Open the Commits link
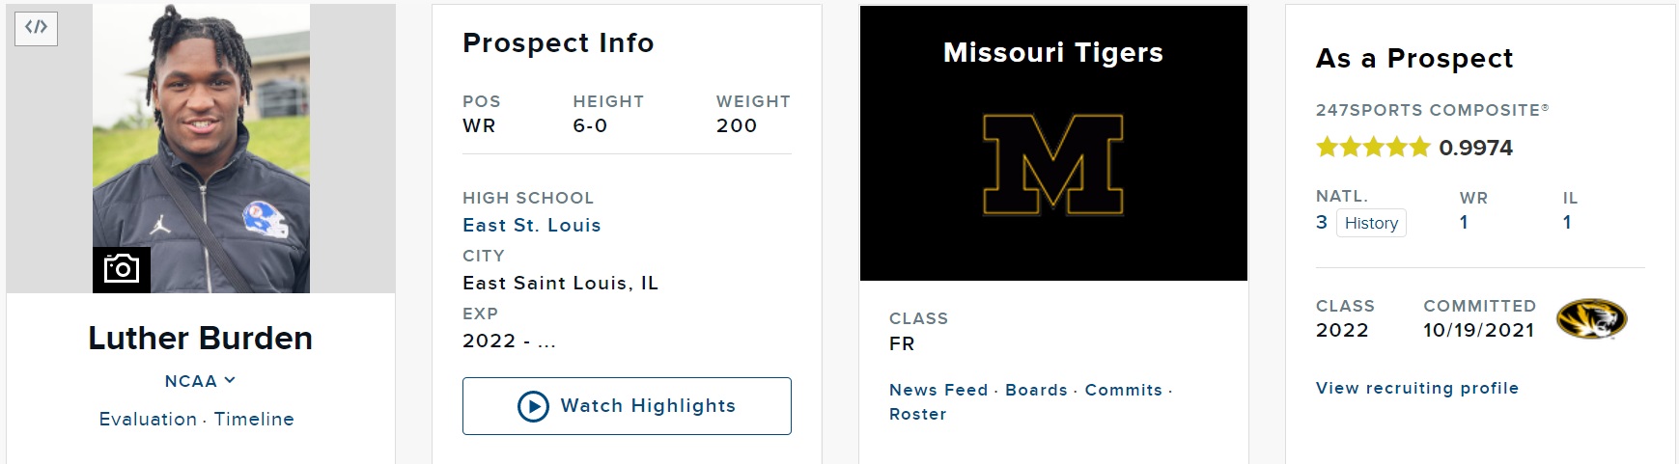Viewport: 1679px width, 464px height. tap(1123, 390)
